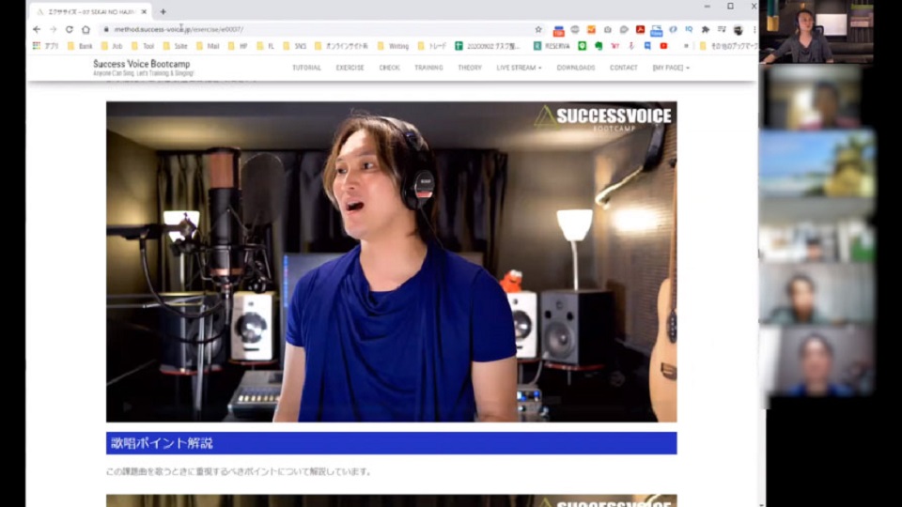902x507 pixels.
Task: Open the FL bookmarks folder
Action: tap(265, 46)
